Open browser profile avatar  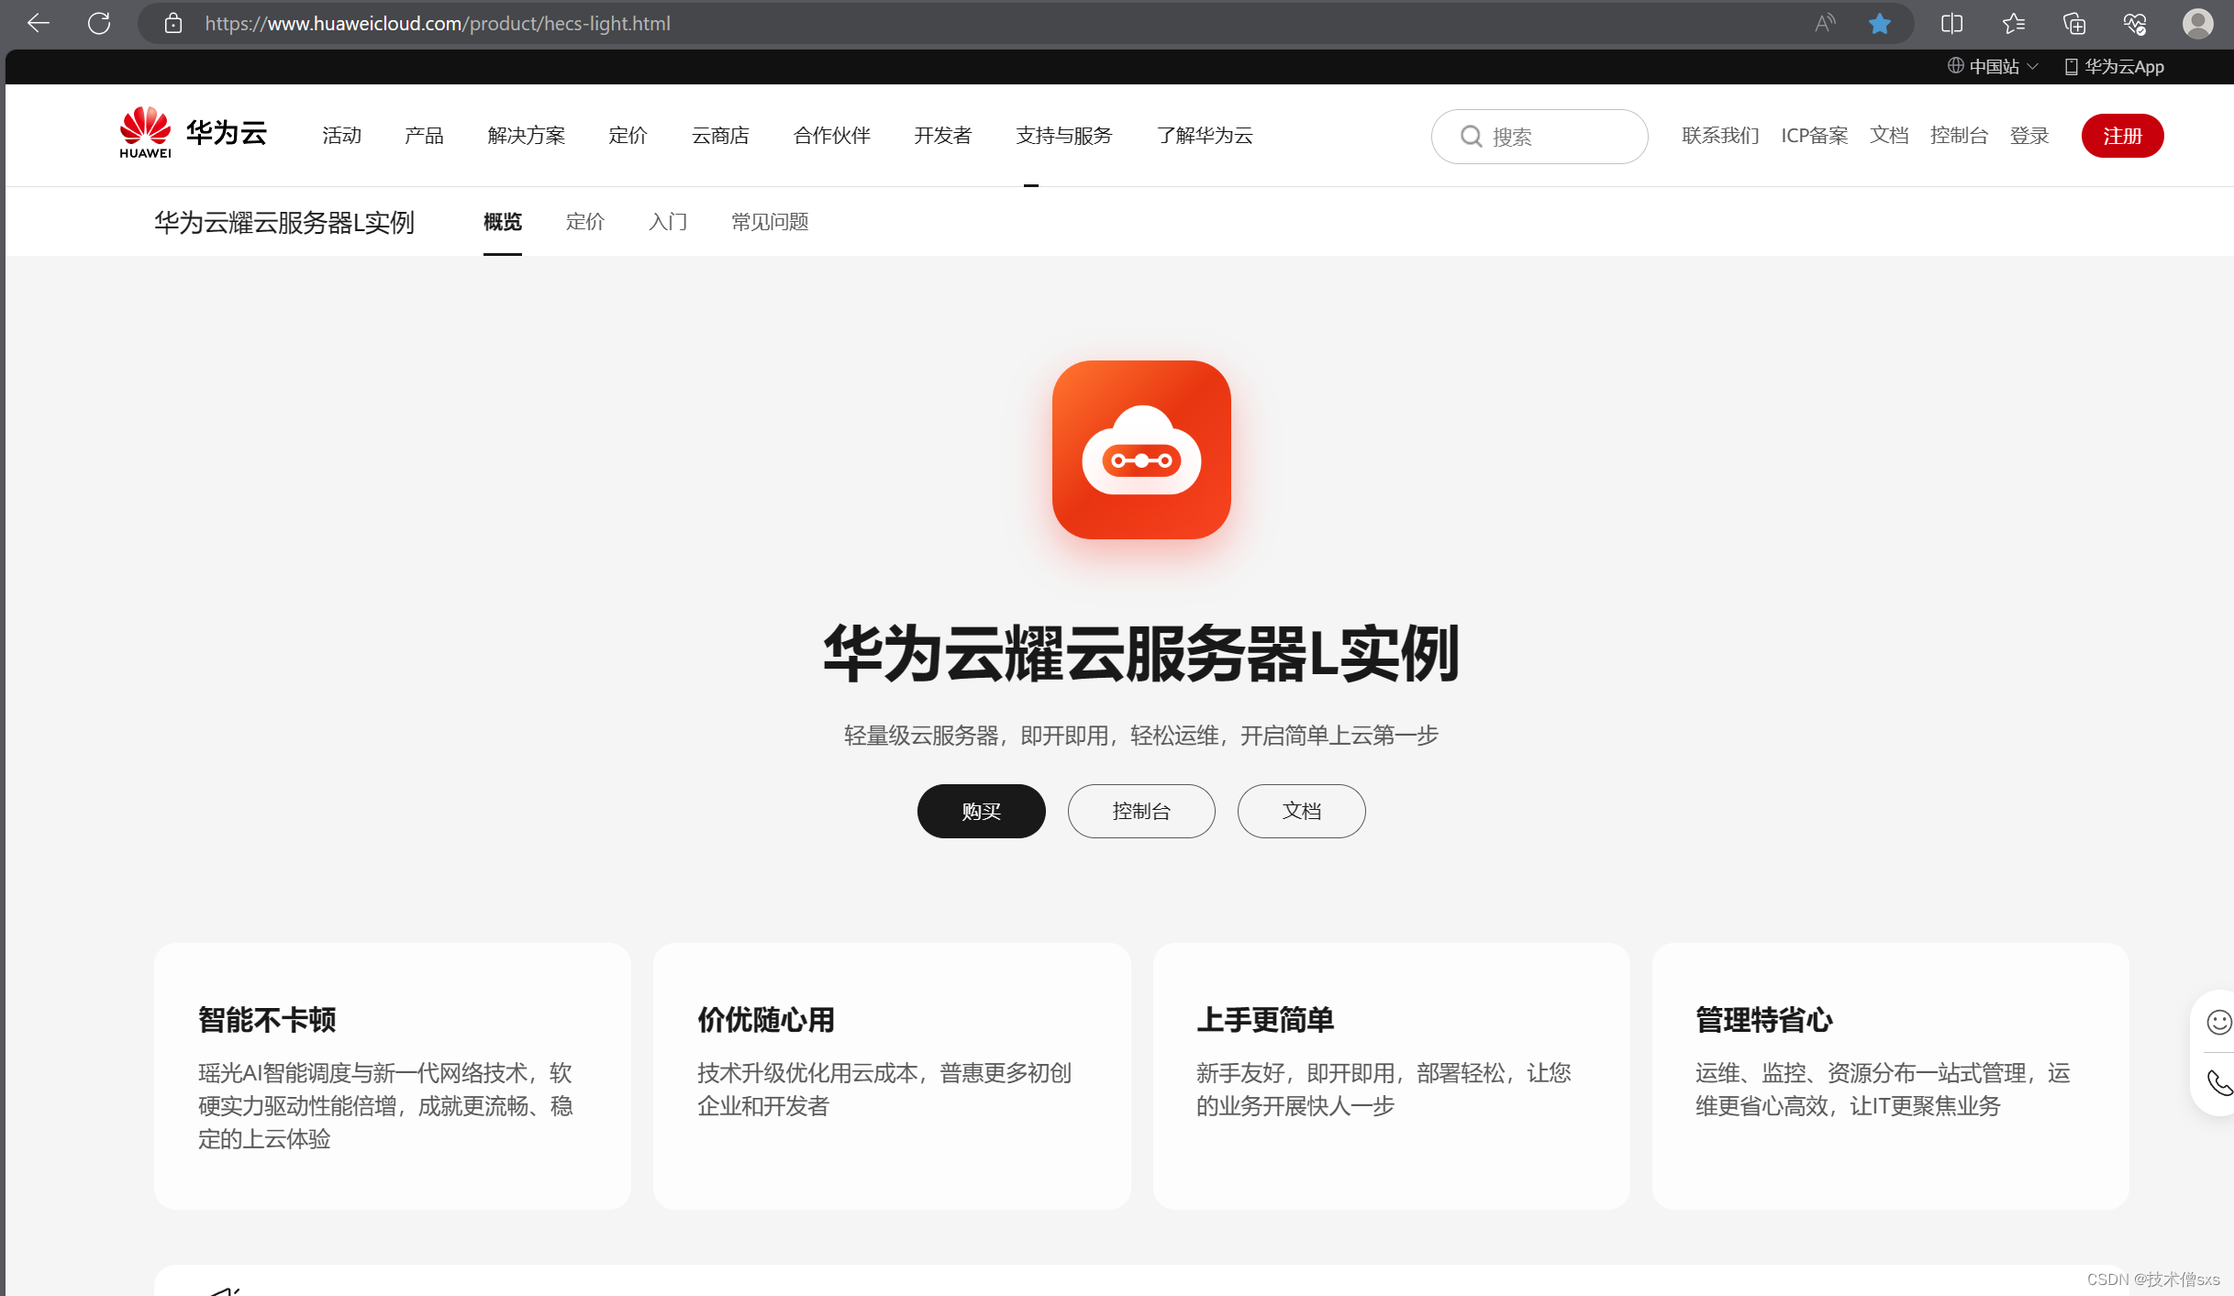2197,23
